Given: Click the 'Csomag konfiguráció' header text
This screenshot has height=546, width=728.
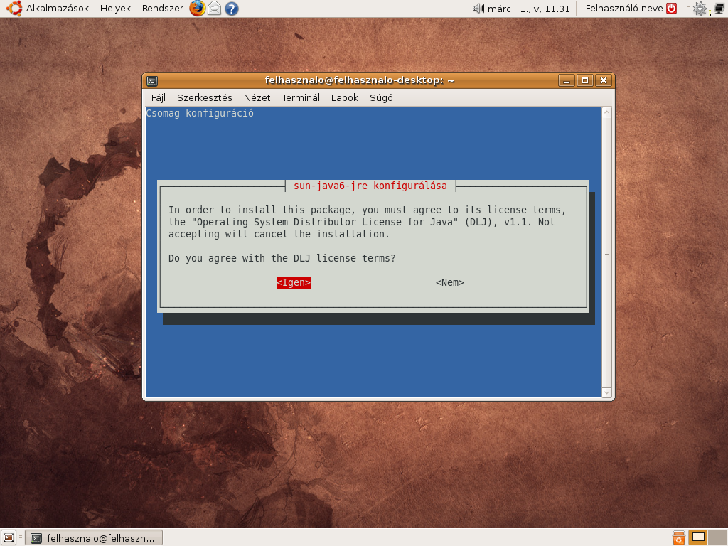Looking at the screenshot, I should click(x=200, y=113).
